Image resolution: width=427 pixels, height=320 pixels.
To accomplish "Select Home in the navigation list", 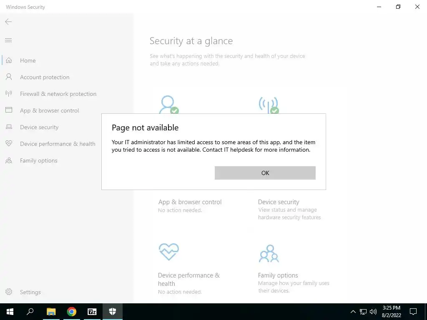I will click(28, 60).
